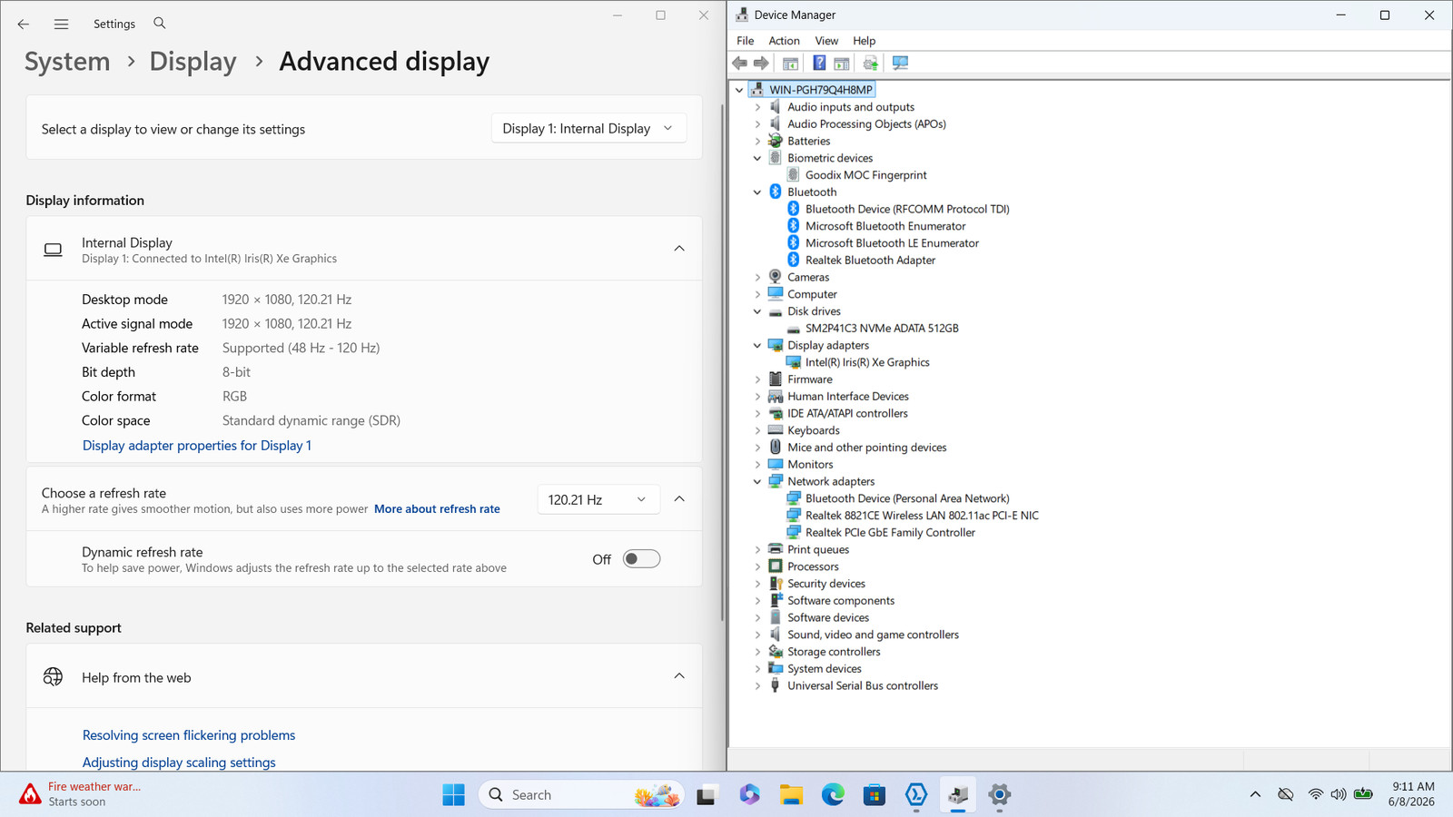Click Show/Hide Console Tree toolbar icon
The height and width of the screenshot is (817, 1453).
[x=790, y=63]
